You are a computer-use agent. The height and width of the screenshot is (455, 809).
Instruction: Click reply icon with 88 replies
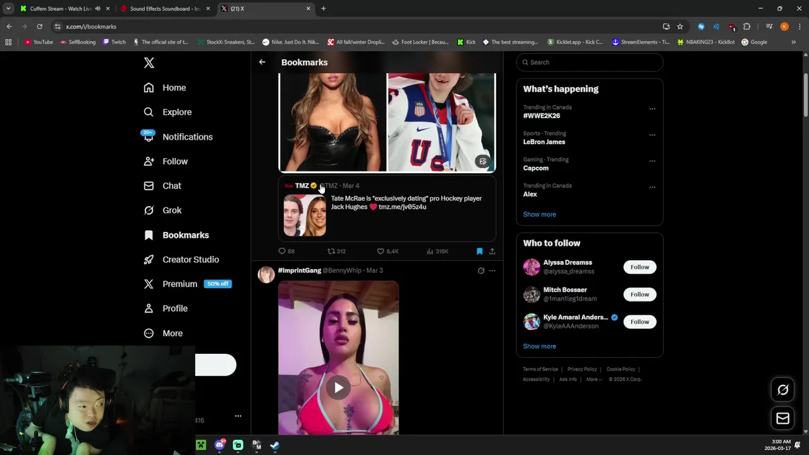point(283,251)
